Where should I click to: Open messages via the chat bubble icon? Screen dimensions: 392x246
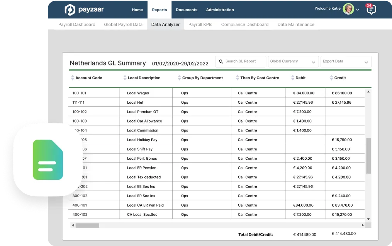(371, 10)
